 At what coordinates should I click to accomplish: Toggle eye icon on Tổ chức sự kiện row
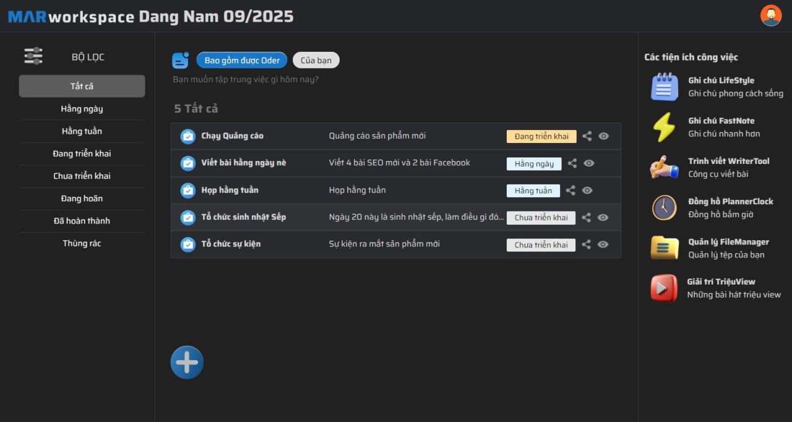(603, 244)
